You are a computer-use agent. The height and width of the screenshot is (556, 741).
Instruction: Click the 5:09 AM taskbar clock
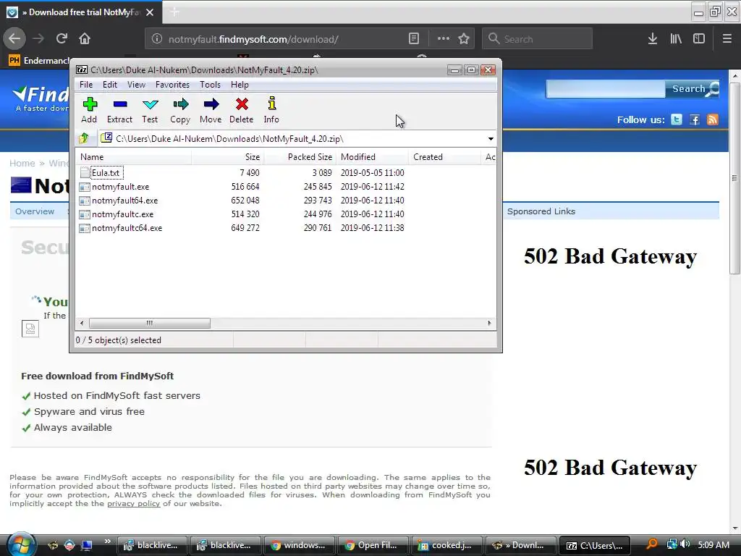[x=714, y=544]
